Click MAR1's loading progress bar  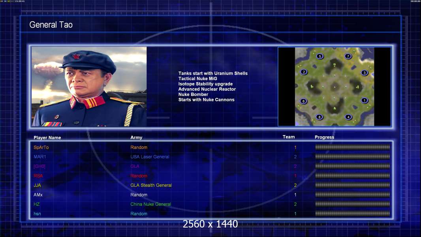click(353, 156)
